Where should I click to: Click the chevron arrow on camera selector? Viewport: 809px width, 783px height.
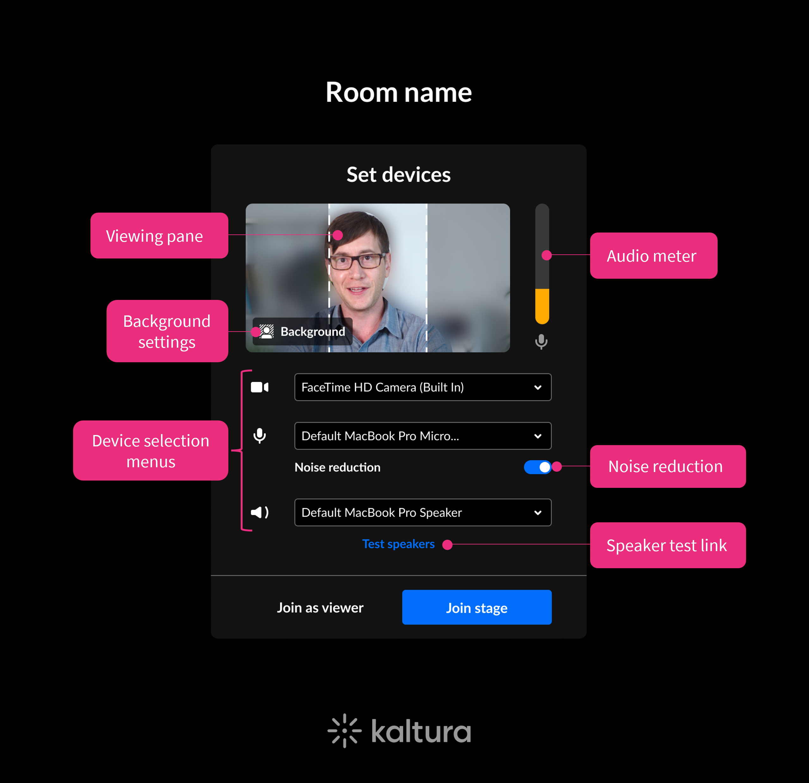537,387
